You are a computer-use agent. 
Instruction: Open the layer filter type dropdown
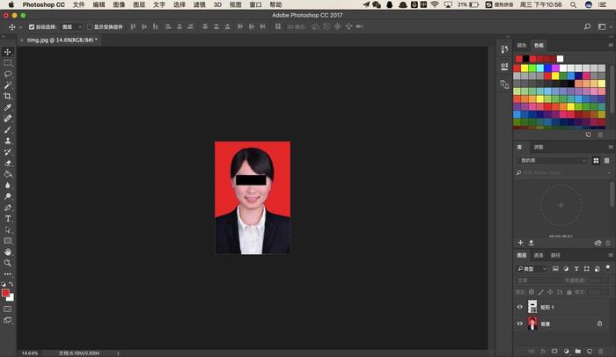coord(532,269)
